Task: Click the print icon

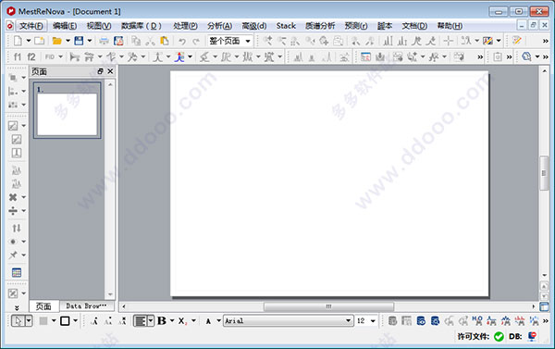Action: 104,41
